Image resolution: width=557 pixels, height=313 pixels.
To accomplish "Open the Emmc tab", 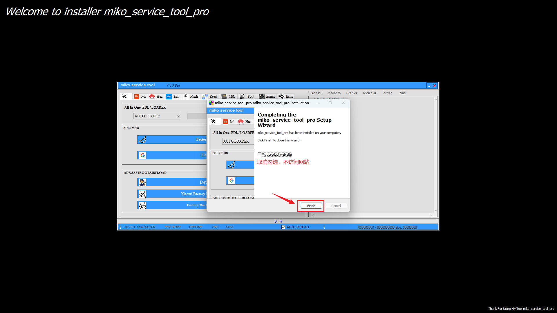I will point(262,97).
